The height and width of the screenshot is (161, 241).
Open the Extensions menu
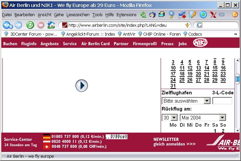point(126,15)
